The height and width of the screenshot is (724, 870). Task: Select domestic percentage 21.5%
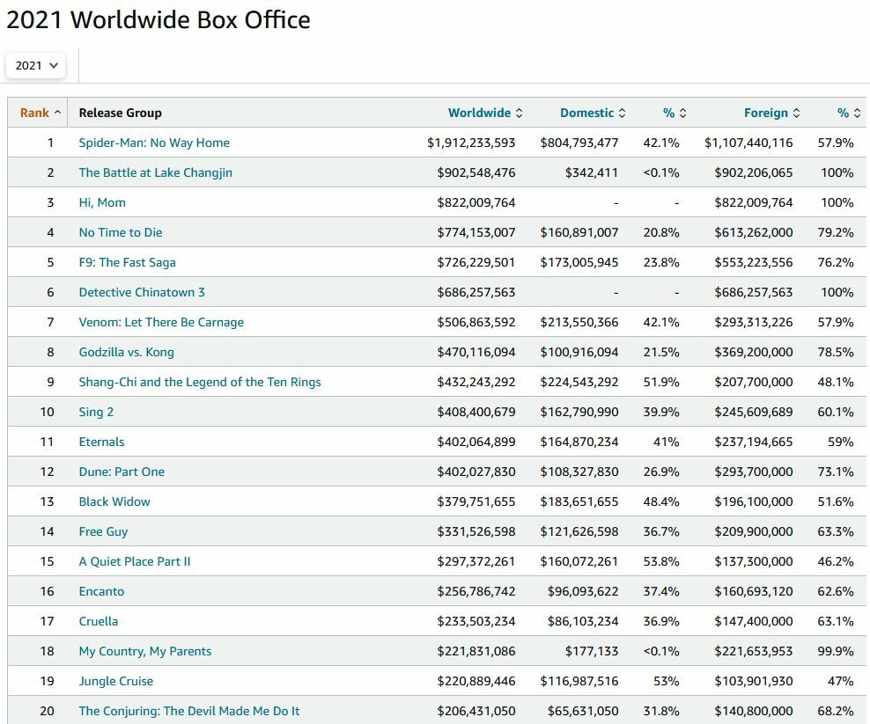tap(661, 352)
